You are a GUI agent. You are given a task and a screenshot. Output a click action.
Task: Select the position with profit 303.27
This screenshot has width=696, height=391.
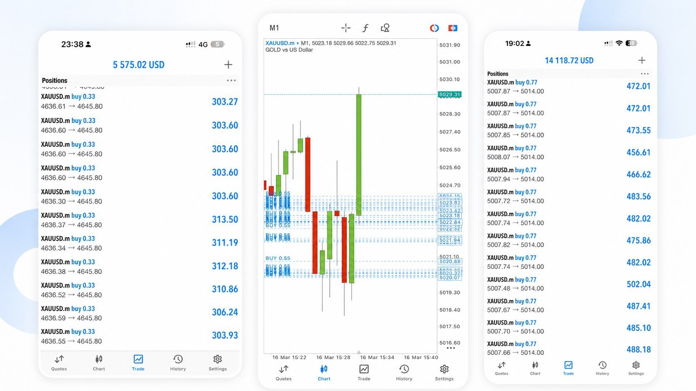pyautogui.click(x=139, y=101)
